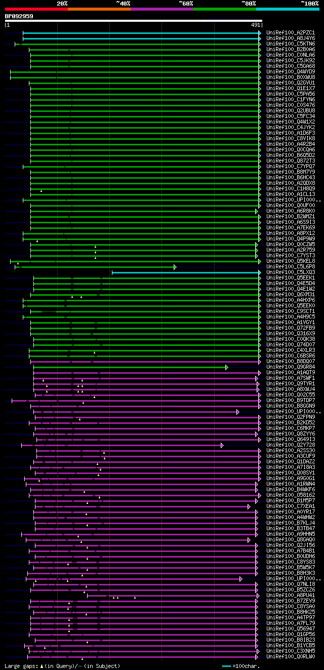Select the UniRef100_A6R8K0 label
Screen dimensions: 324x670
(291, 211)
